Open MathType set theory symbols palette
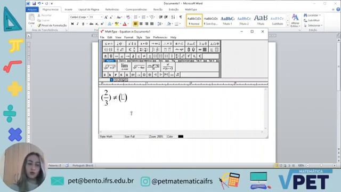 click(x=179, y=44)
